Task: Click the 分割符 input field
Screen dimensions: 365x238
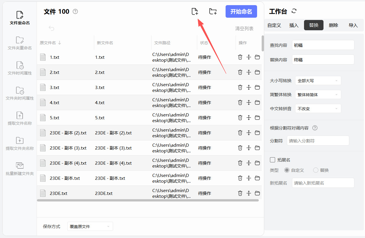Action: (317, 141)
